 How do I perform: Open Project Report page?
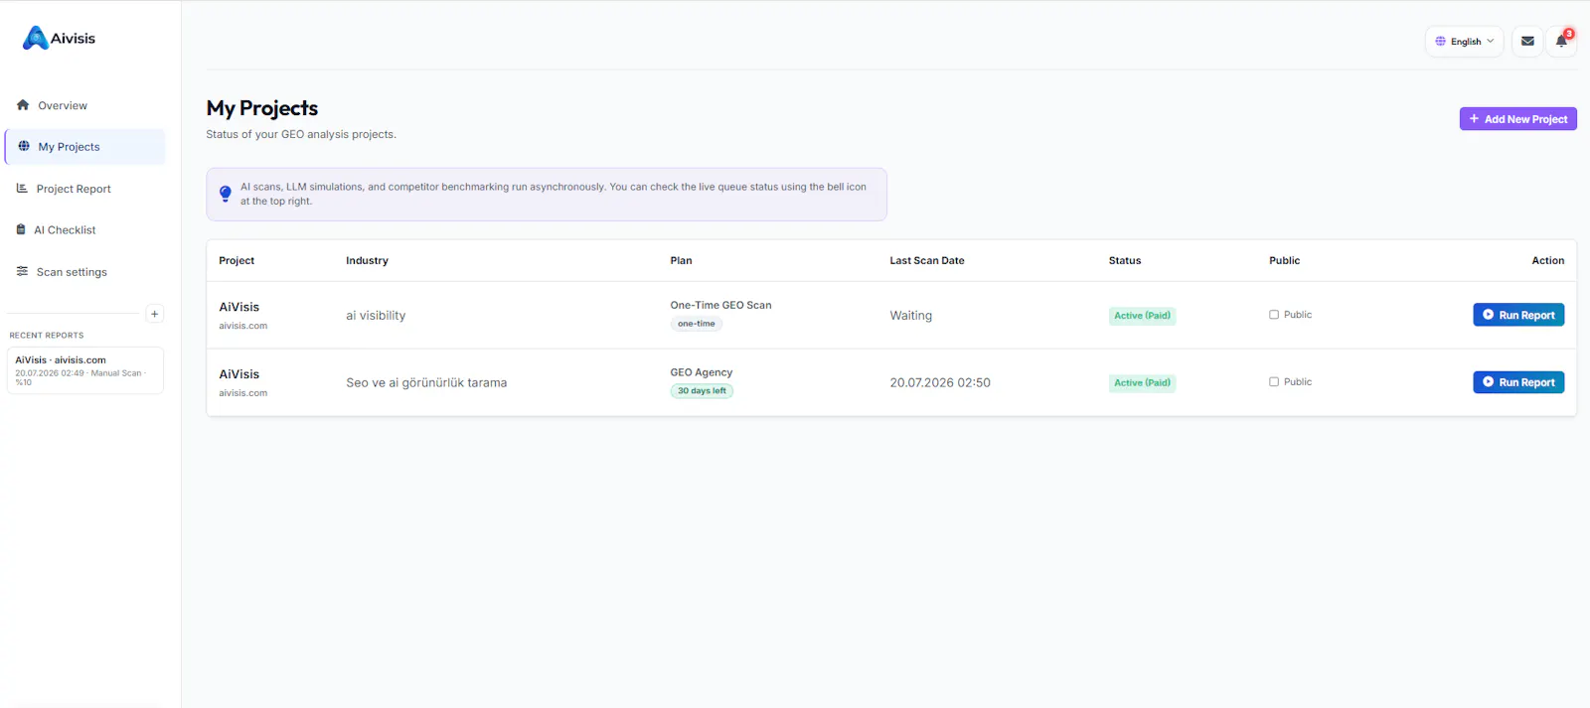74,189
